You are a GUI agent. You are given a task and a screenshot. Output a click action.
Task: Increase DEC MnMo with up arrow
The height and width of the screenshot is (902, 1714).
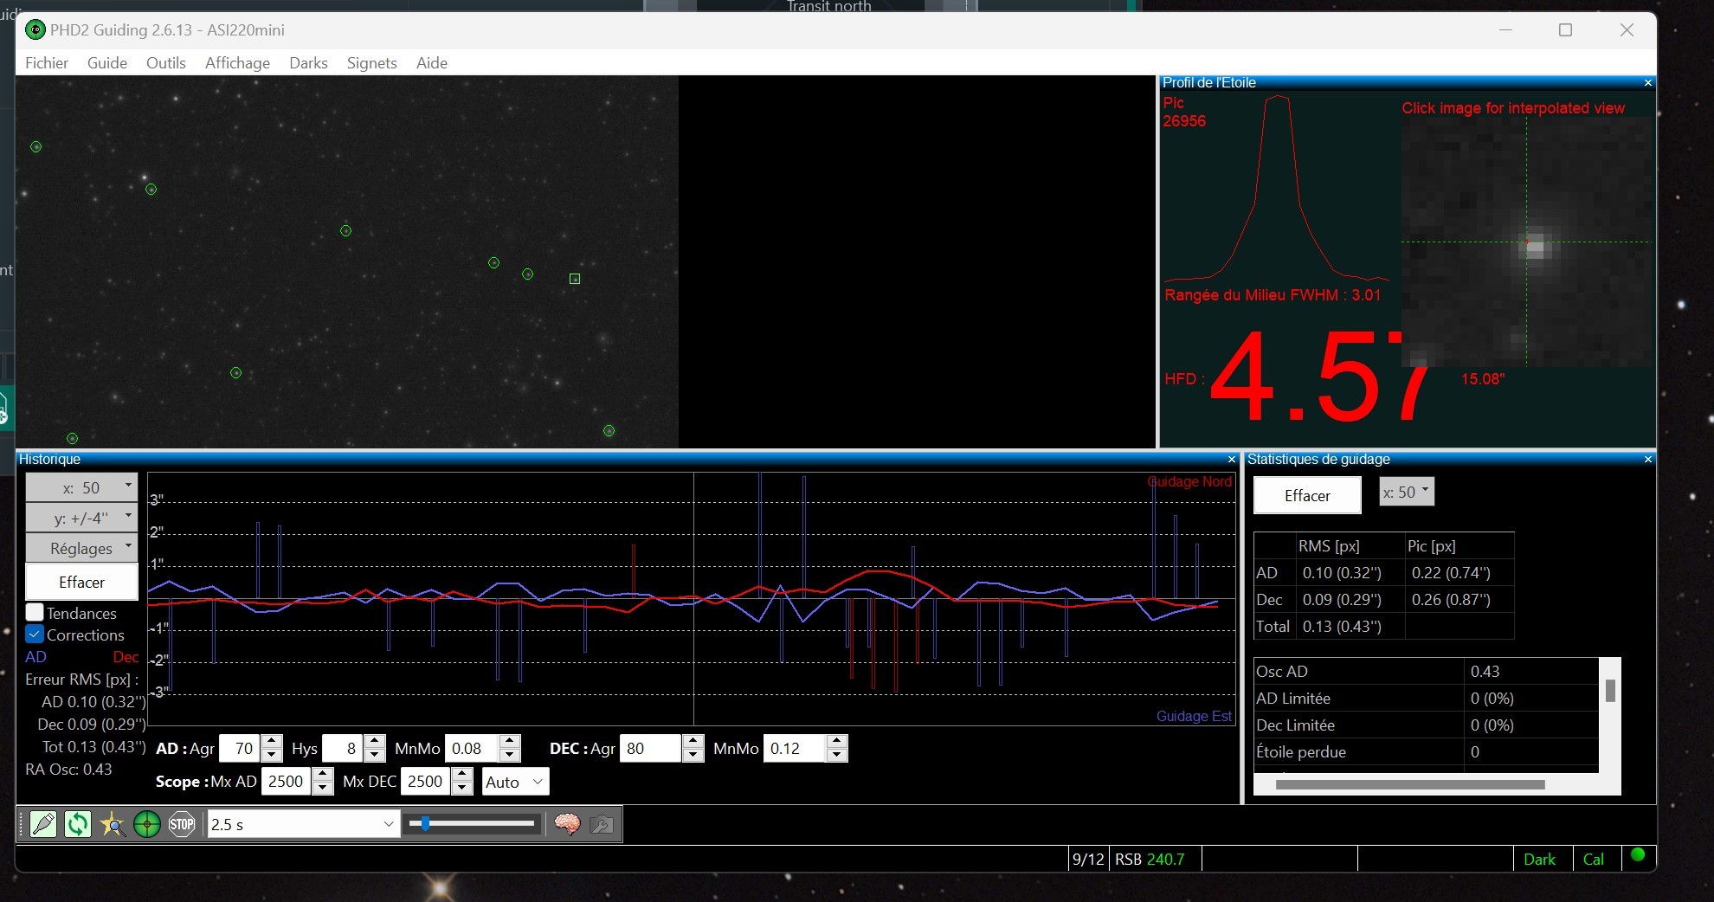click(837, 741)
